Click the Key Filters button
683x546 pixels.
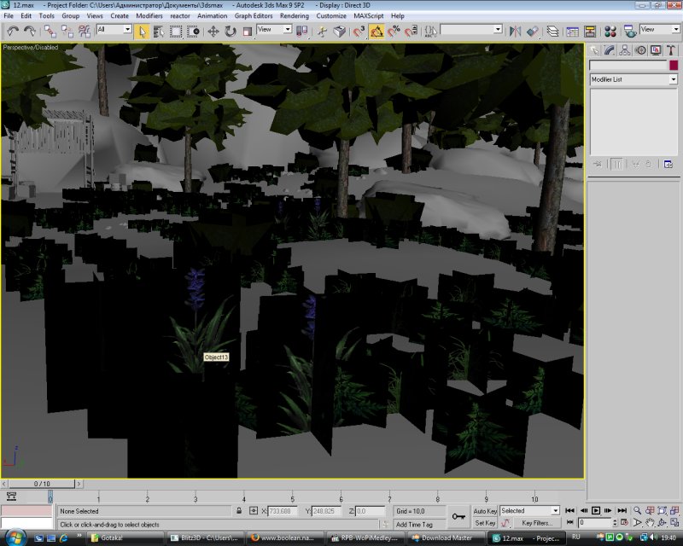(x=536, y=522)
